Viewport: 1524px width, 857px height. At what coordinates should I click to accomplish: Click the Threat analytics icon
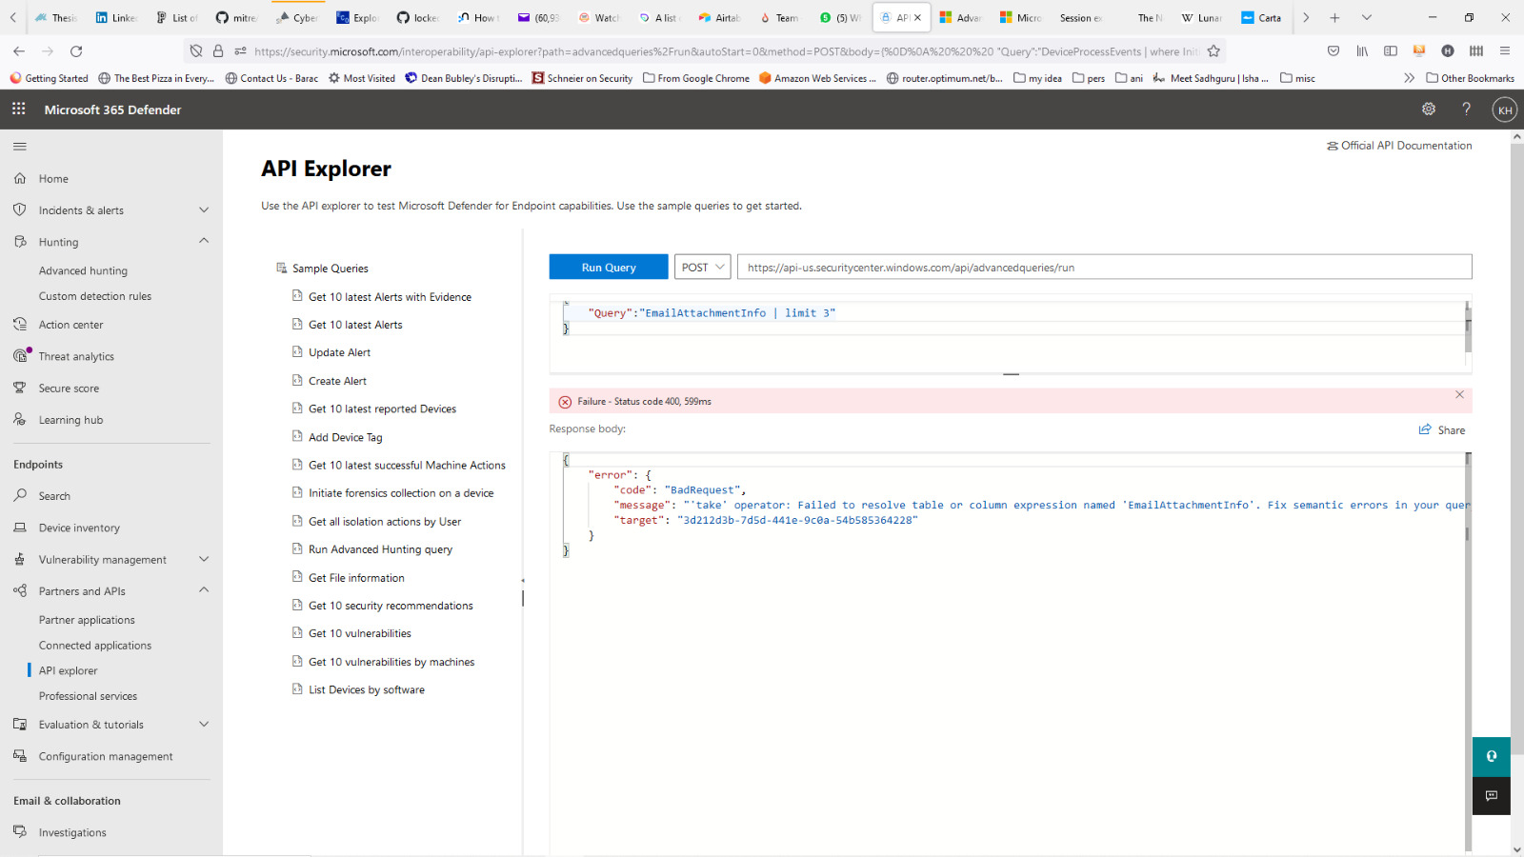pyautogui.click(x=21, y=355)
